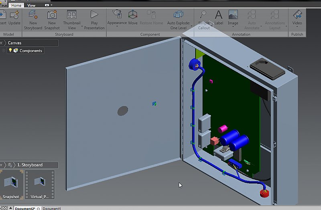Select the Virtual_P... storyboard thumbnail

pyautogui.click(x=39, y=184)
